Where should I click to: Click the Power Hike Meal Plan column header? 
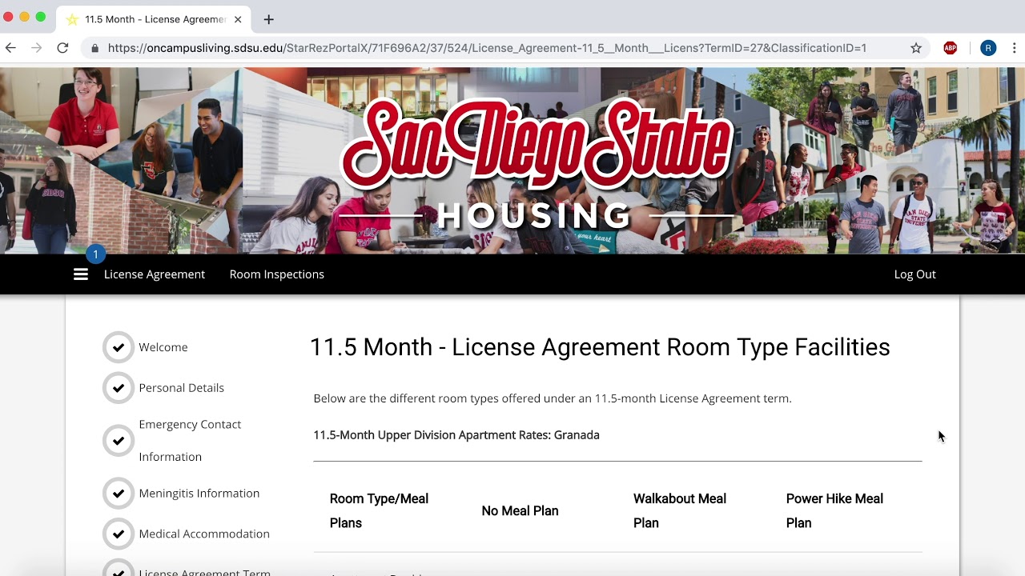tap(834, 511)
